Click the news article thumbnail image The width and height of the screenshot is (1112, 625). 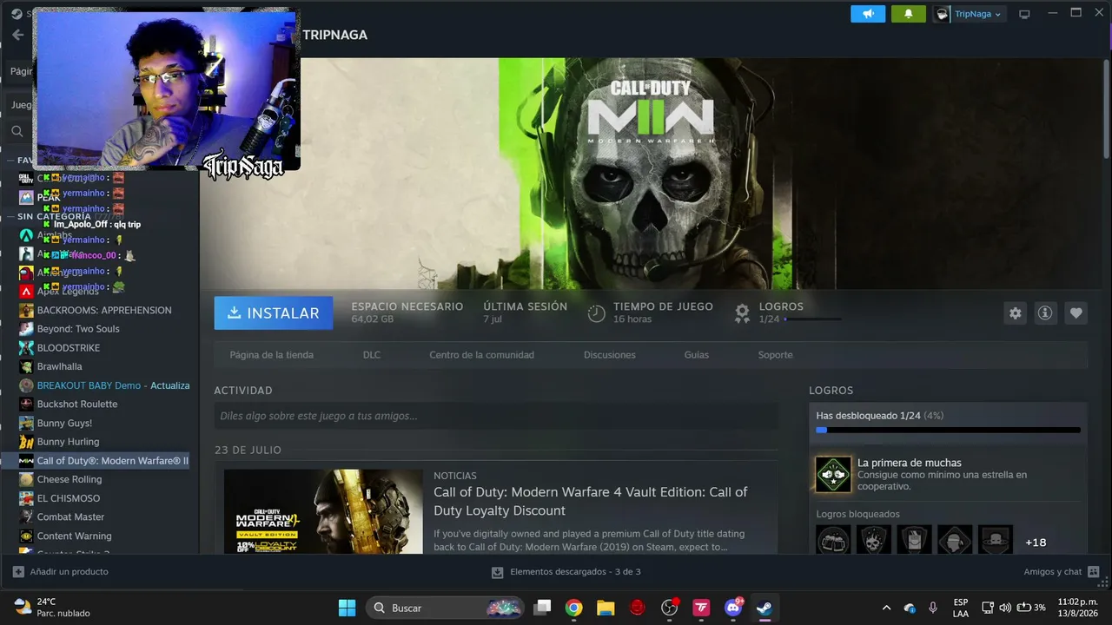point(323,511)
